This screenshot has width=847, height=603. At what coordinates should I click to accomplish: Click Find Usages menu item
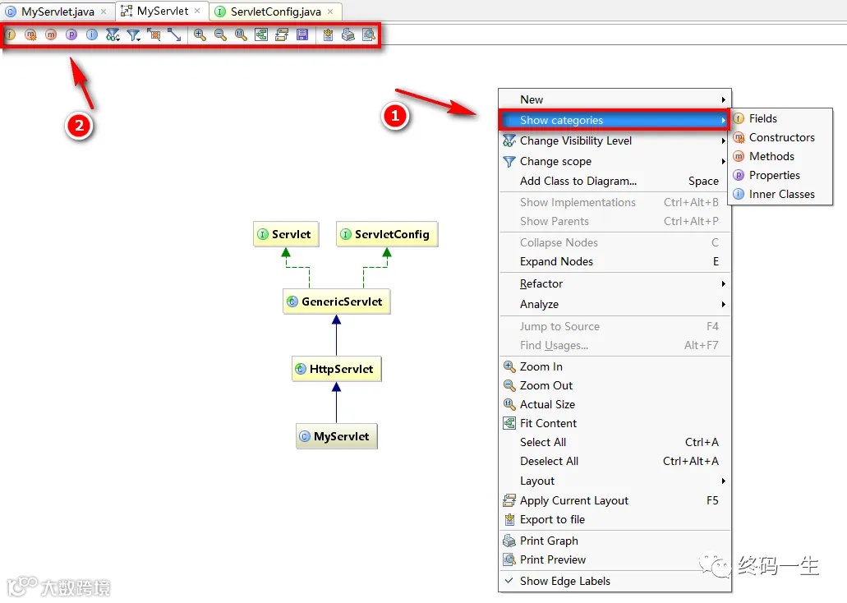pos(615,345)
